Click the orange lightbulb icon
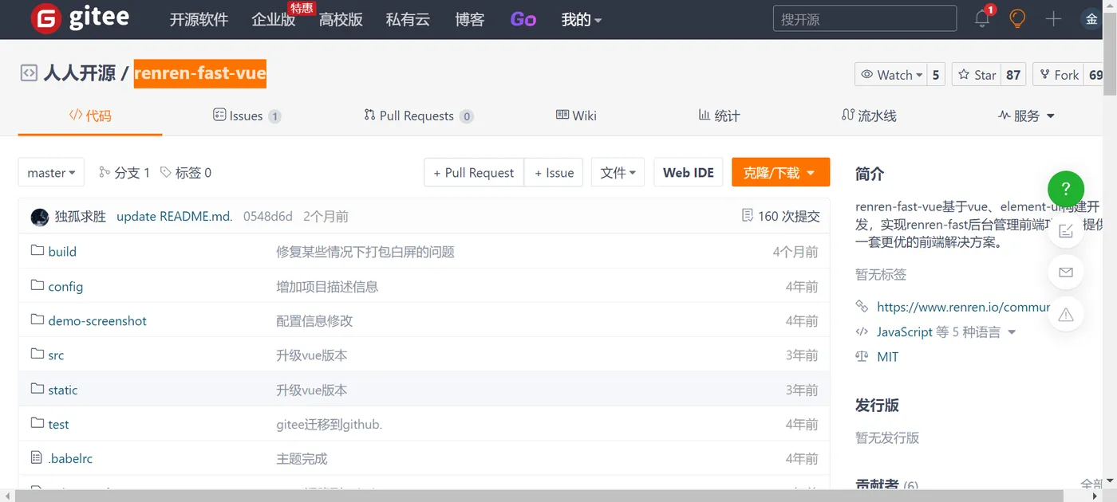This screenshot has height=502, width=1117. [1017, 18]
